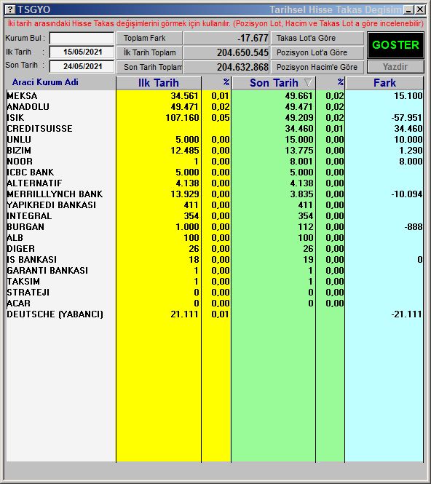The image size is (431, 484).
Task: Click the Araci Kurum Adi header
Action: coord(45,82)
